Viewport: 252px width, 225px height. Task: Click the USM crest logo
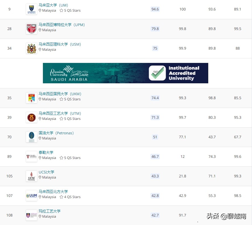point(31,48)
